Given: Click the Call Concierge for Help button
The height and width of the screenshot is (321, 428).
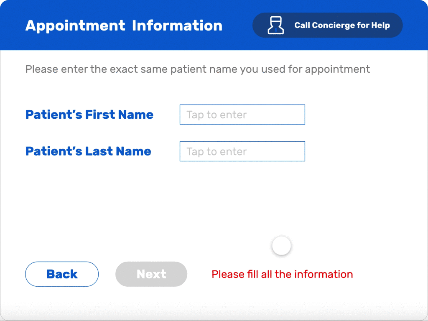Looking at the screenshot, I should 328,25.
